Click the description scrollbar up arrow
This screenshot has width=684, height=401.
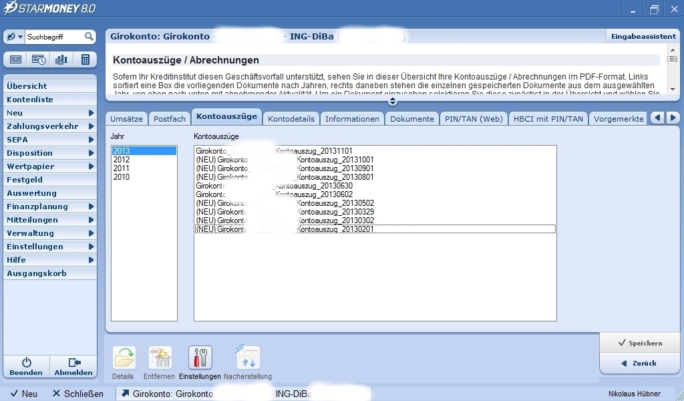[x=673, y=49]
